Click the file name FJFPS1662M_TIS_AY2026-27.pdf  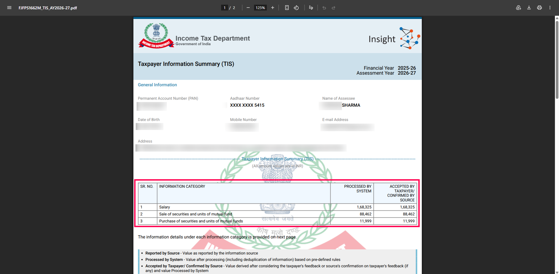pos(48,8)
